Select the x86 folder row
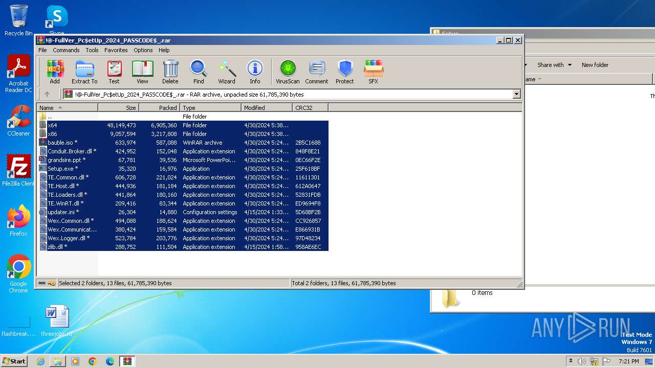The height and width of the screenshot is (368, 655). [x=183, y=134]
